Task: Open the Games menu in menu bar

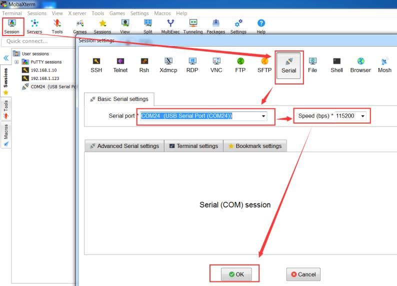Action: 117,13
